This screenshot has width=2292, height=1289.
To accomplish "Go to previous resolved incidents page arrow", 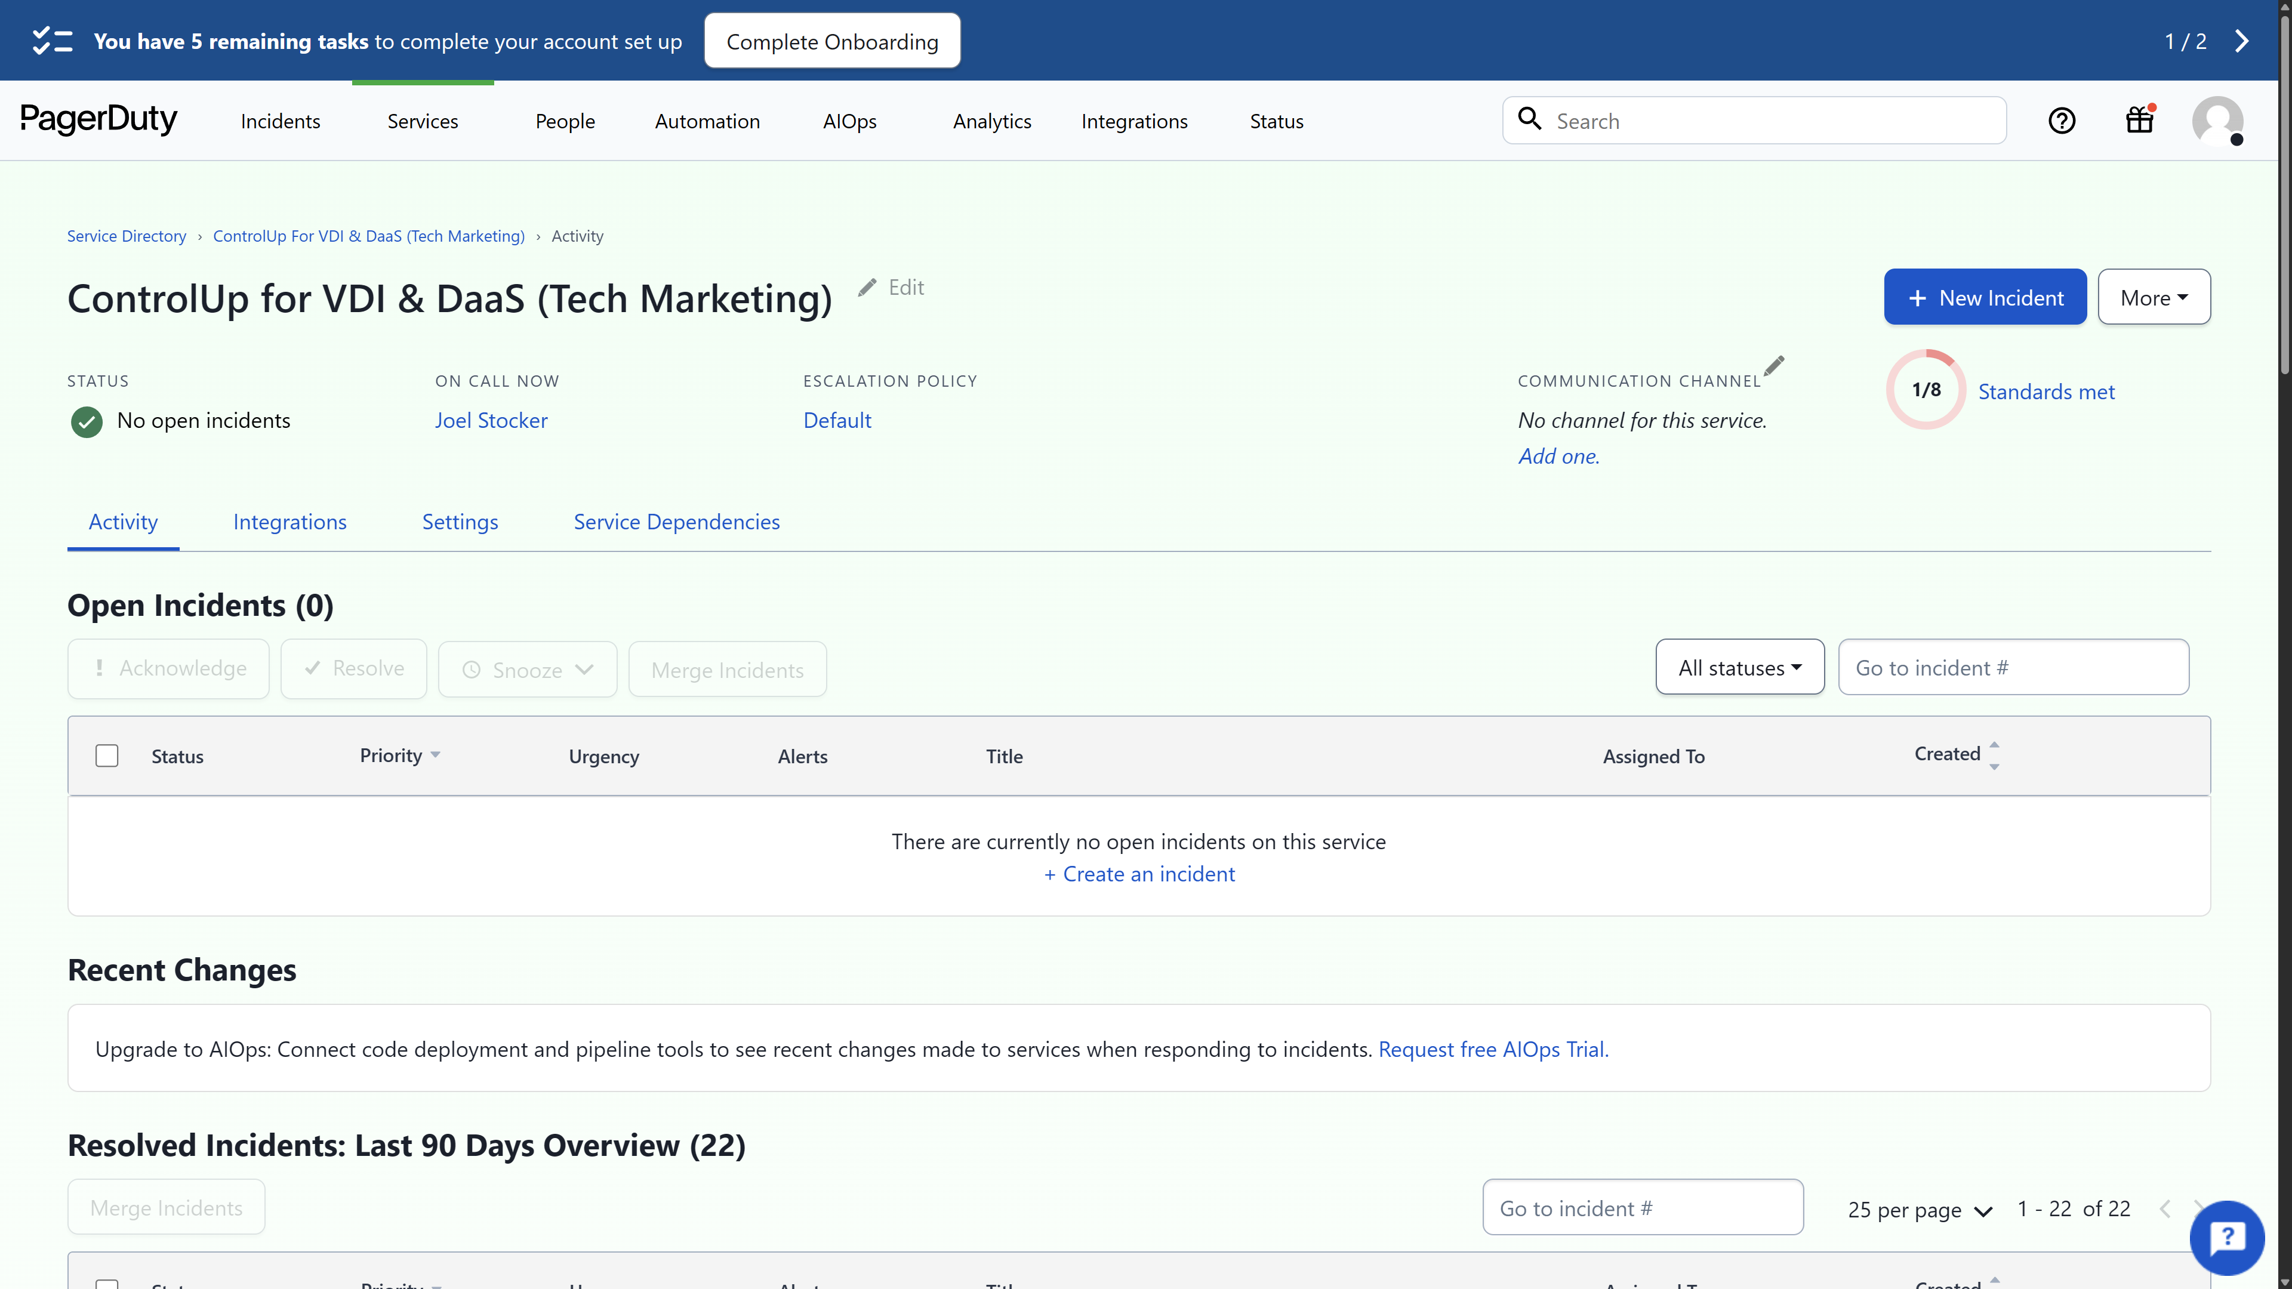I will tap(2165, 1208).
